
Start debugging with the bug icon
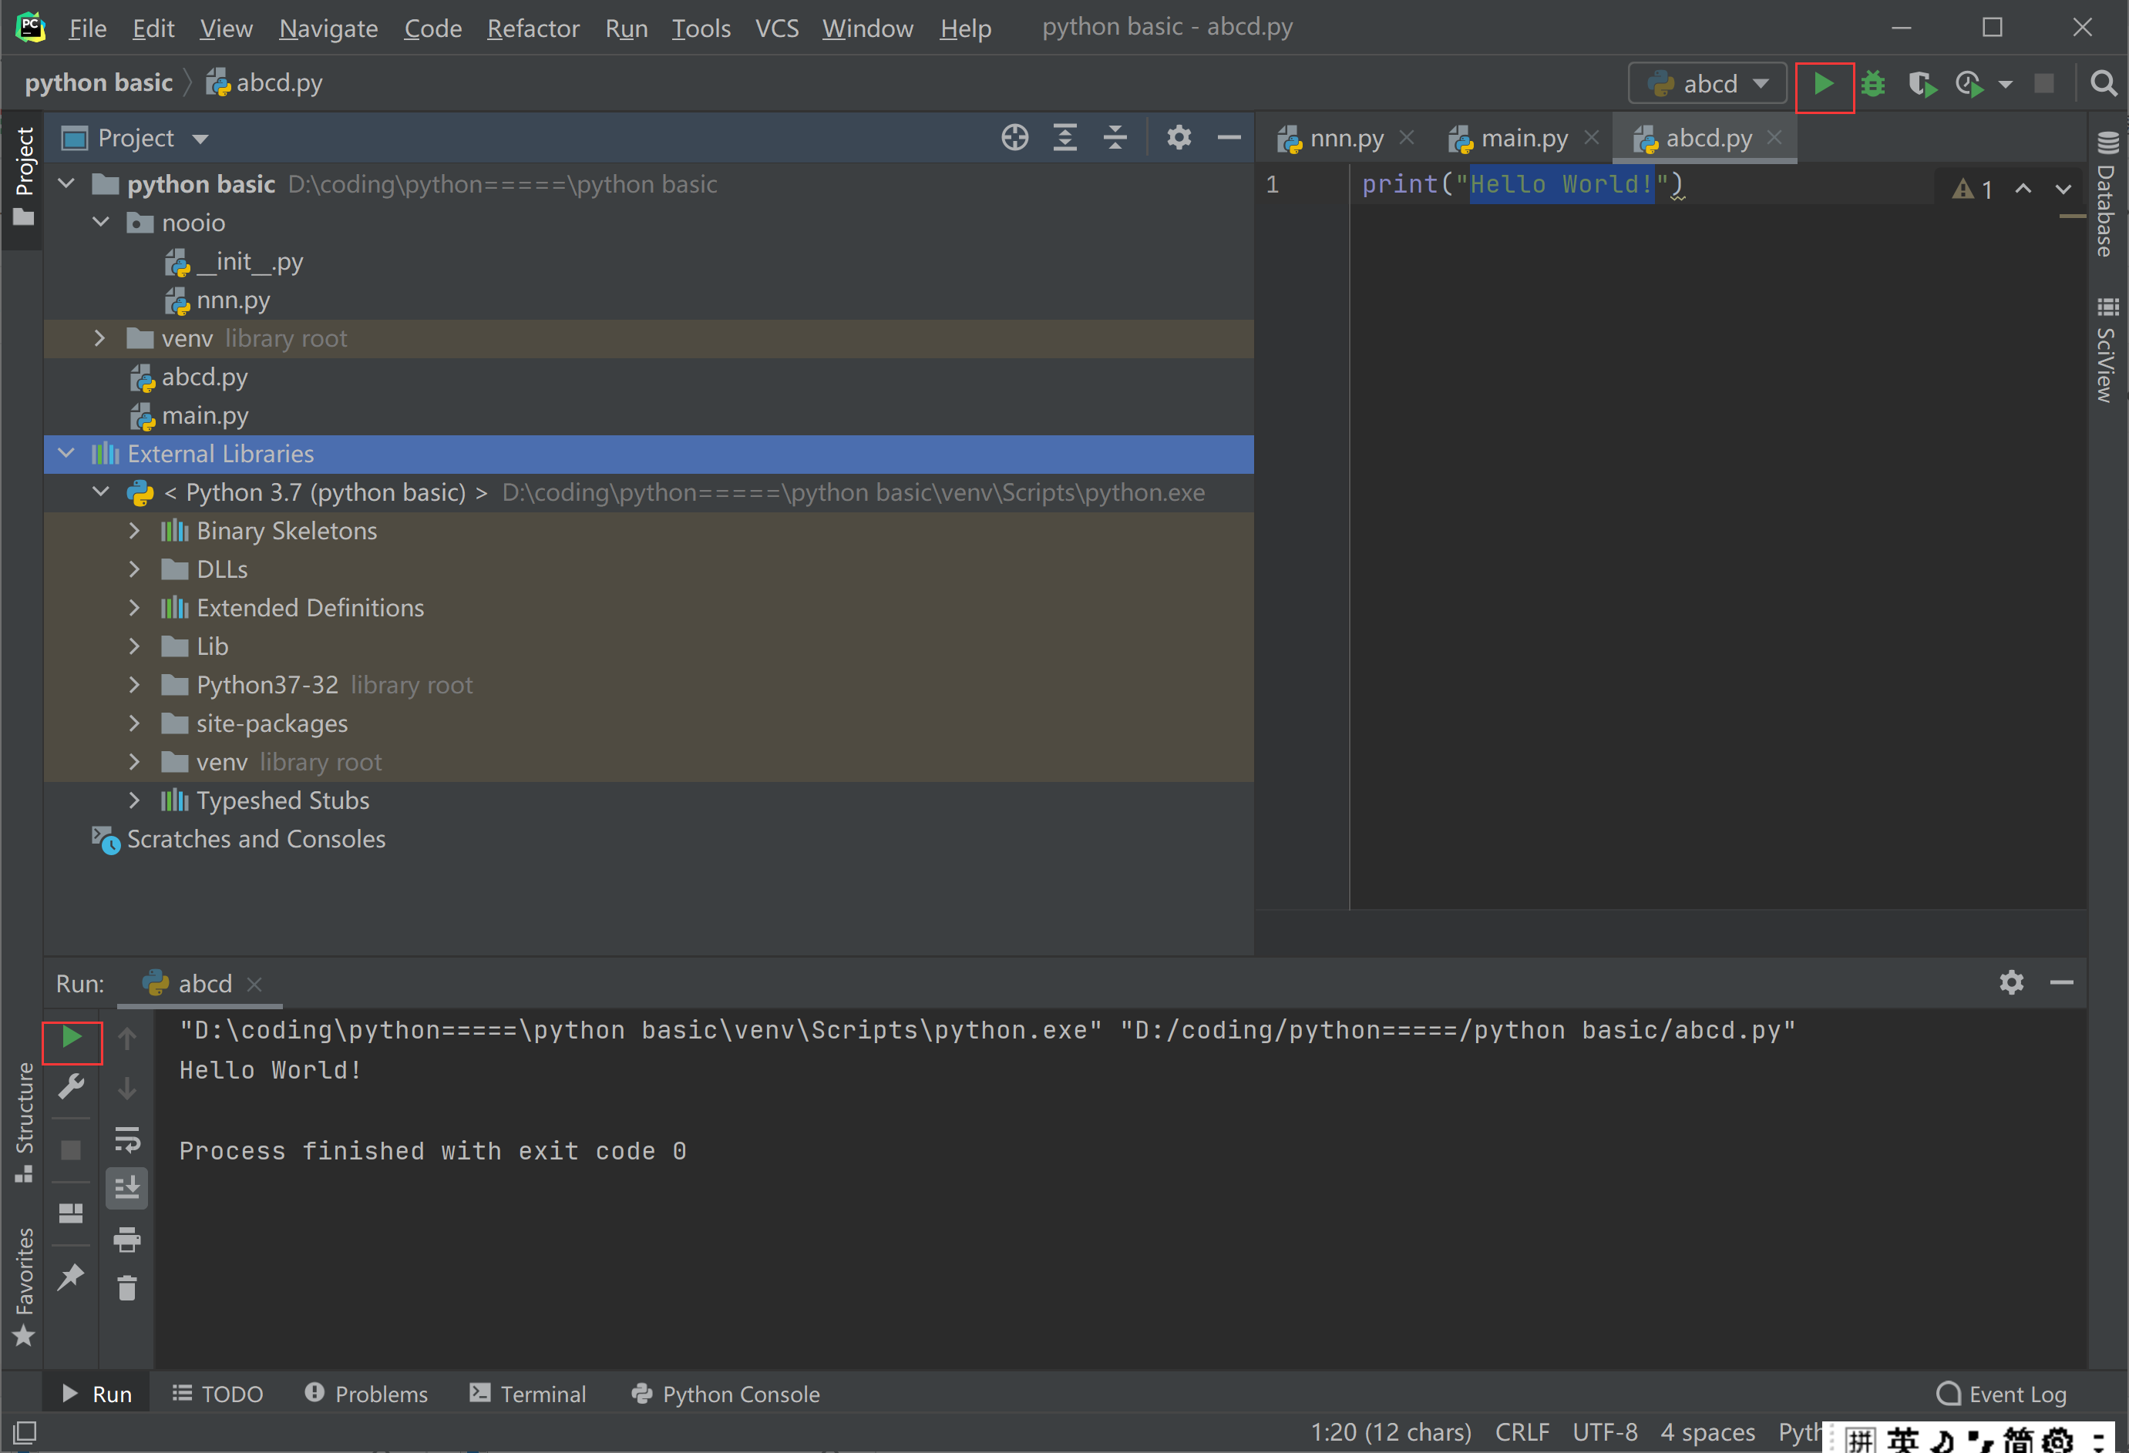coord(1872,84)
